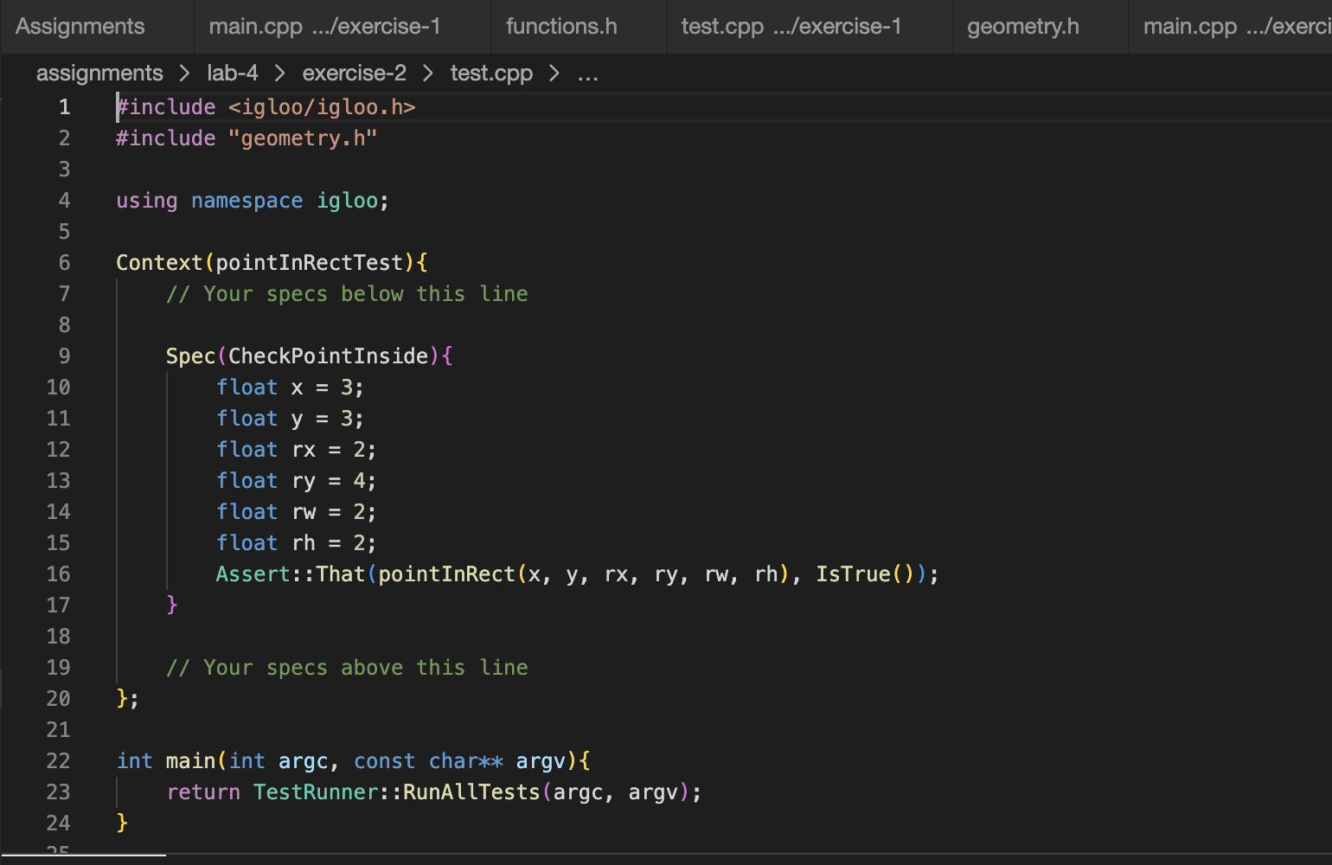
Task: Click 'float rx = 2;' line
Action: click(x=296, y=450)
